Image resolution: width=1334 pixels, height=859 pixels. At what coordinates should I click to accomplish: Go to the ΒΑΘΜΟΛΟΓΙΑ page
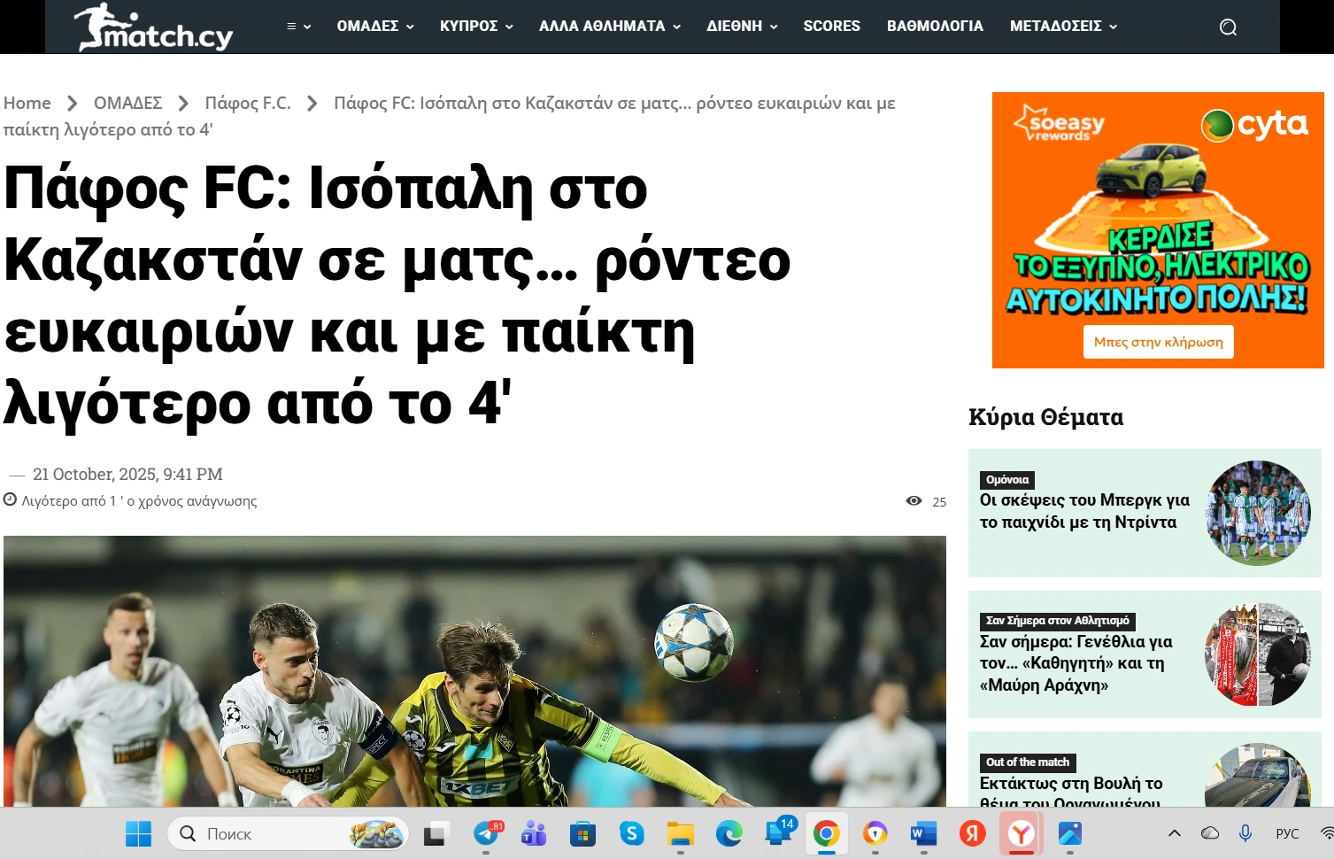[935, 27]
